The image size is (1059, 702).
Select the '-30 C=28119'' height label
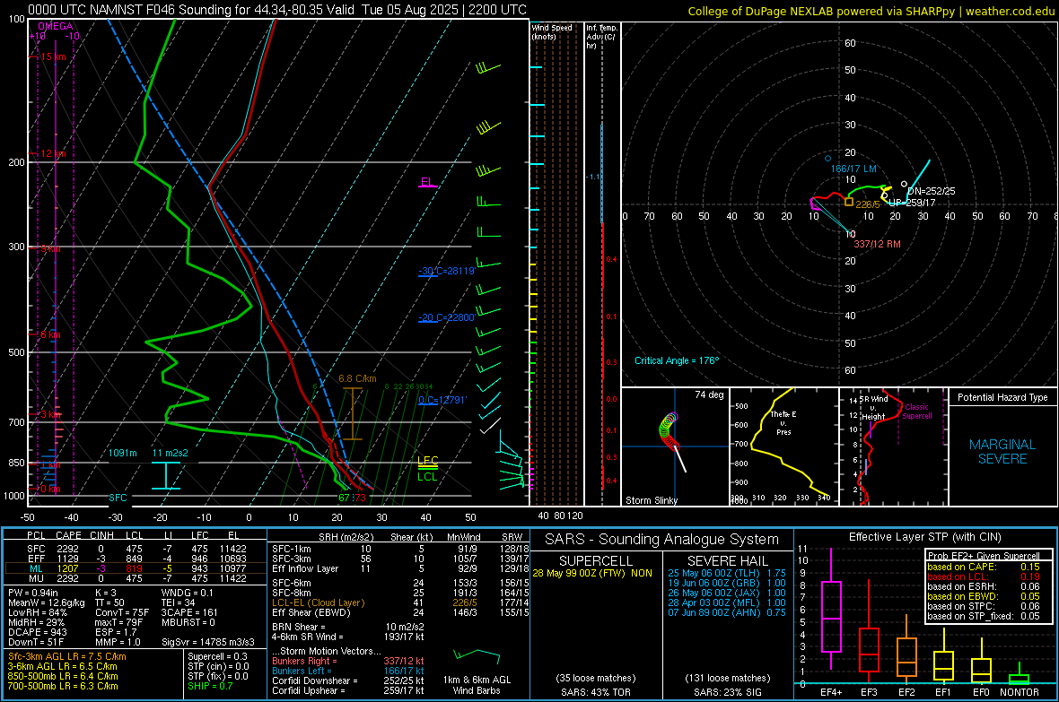click(447, 271)
